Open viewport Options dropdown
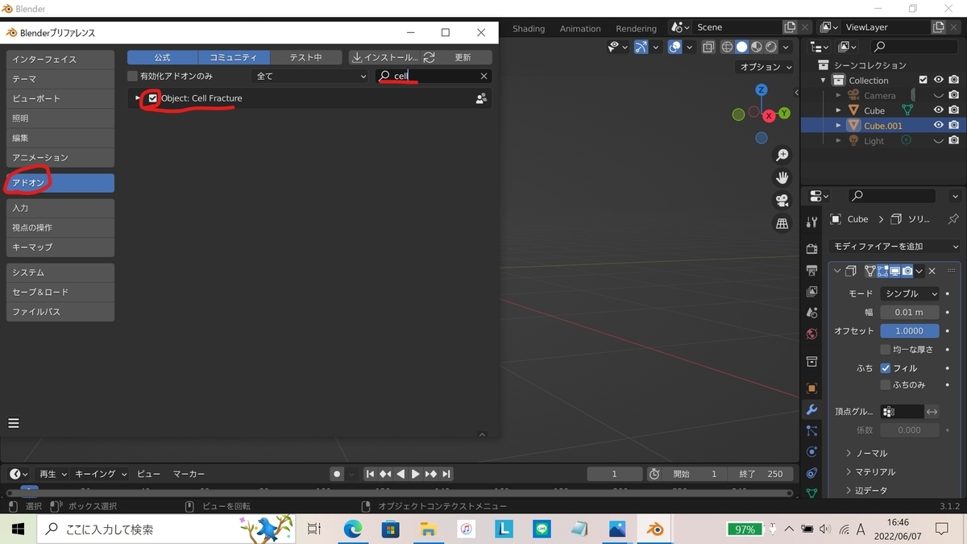The height and width of the screenshot is (544, 967). click(x=766, y=67)
